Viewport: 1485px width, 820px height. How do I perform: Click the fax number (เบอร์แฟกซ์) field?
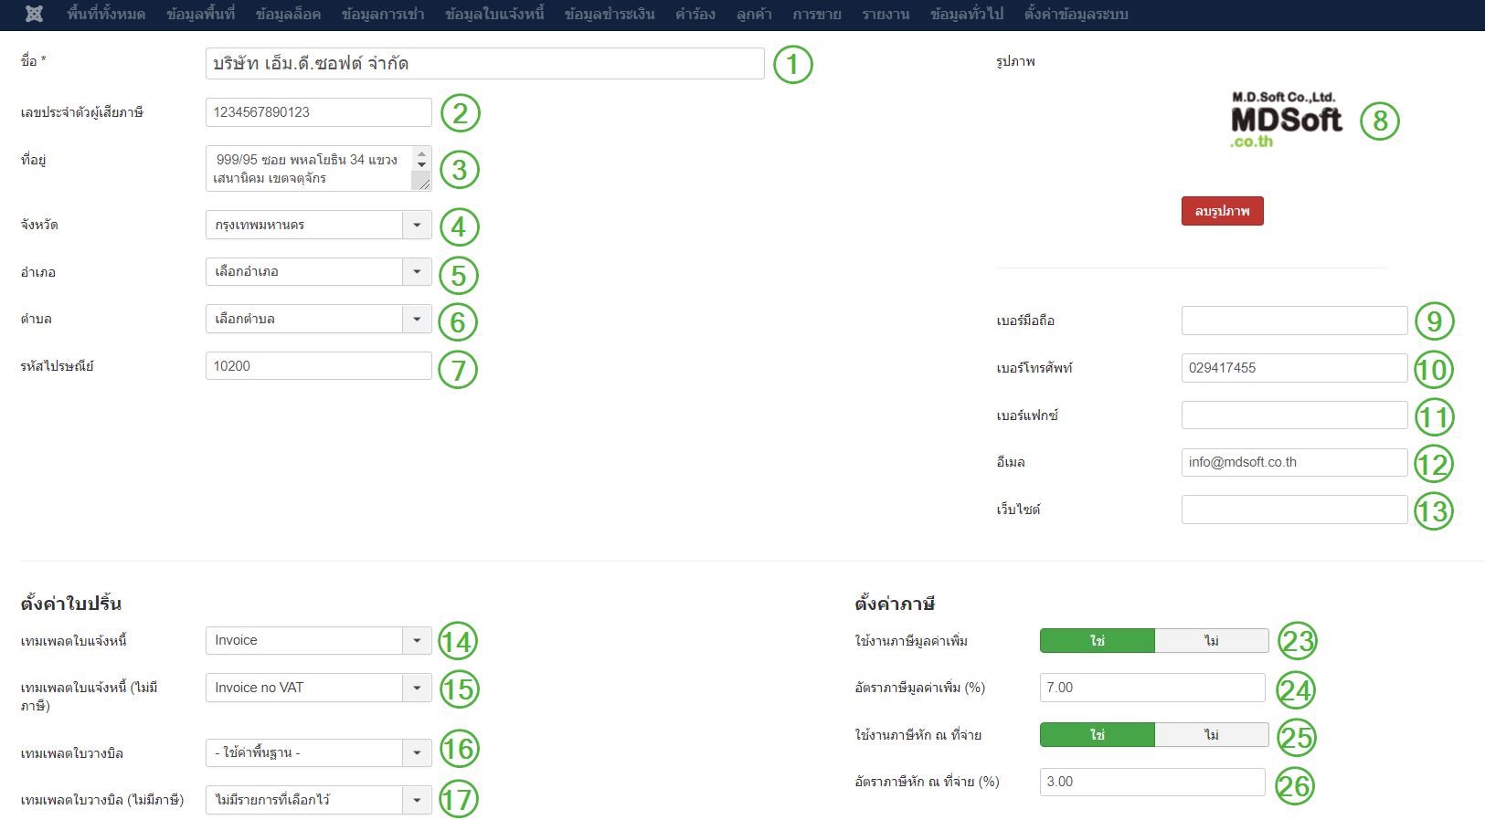click(x=1294, y=415)
